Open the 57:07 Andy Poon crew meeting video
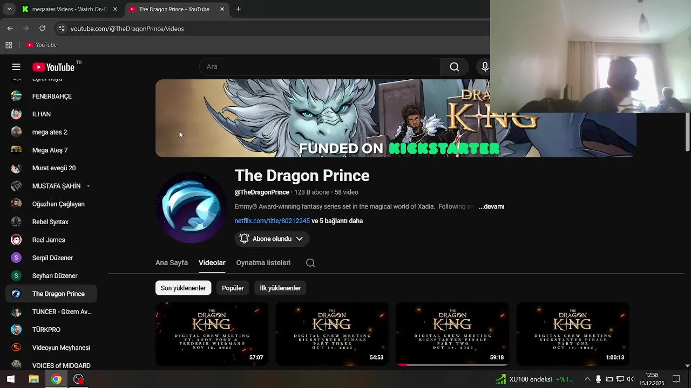Image resolution: width=691 pixels, height=388 pixels. (212, 334)
